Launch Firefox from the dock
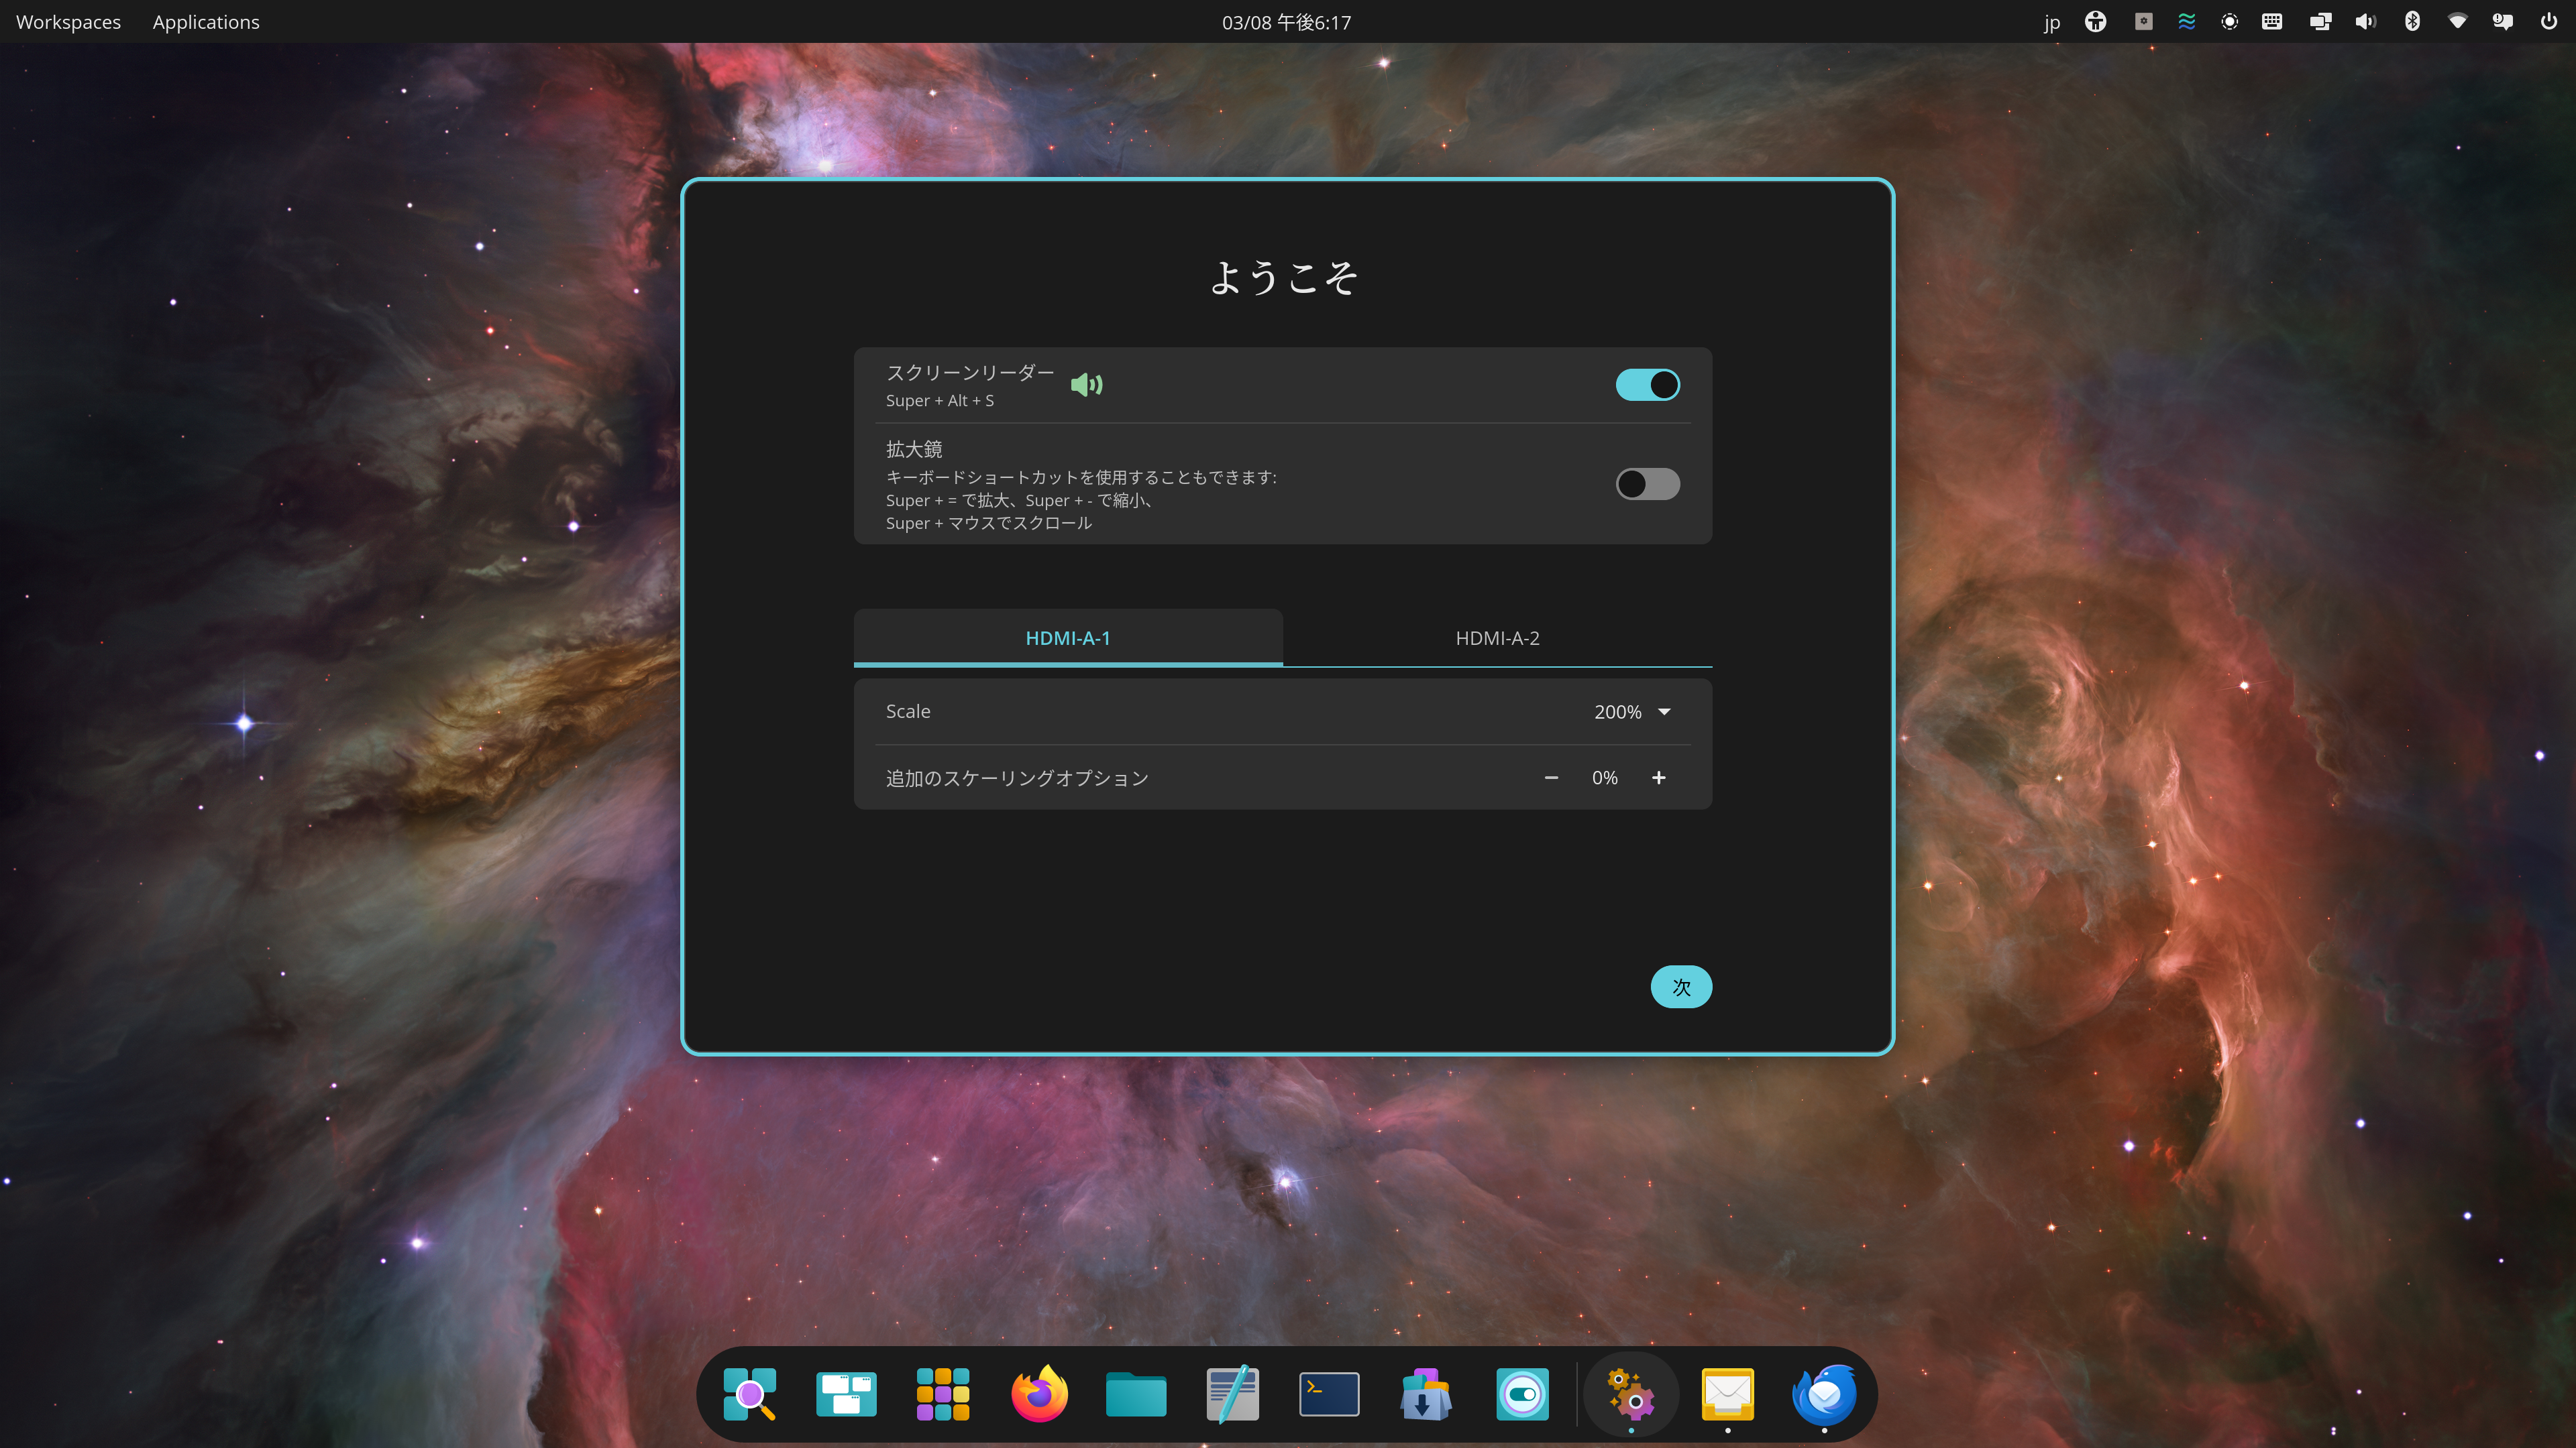The image size is (2576, 1448). coord(1039,1394)
